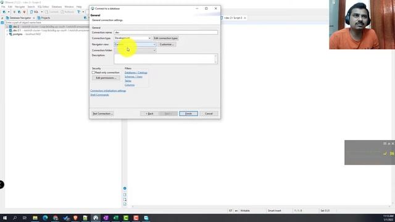395x222 pixels.
Task: Open the Search menu
Action: [31, 7]
